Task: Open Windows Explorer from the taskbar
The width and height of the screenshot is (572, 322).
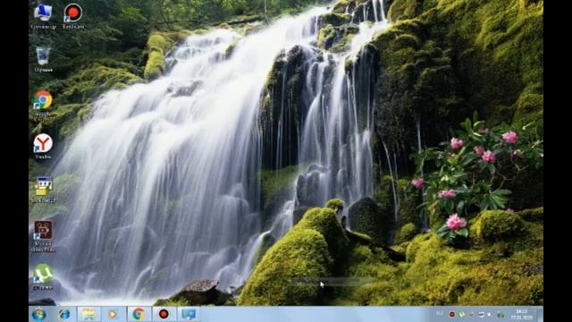Action: [88, 314]
